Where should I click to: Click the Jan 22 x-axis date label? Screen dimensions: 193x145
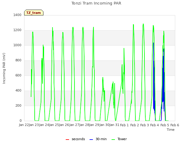24,125
